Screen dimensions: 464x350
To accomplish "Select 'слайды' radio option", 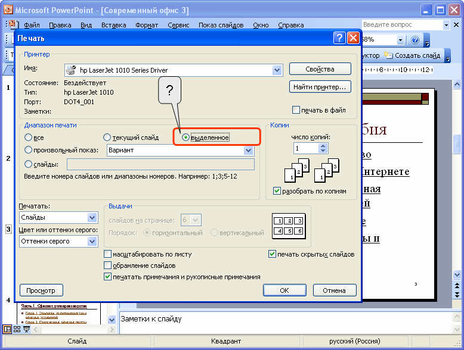I will point(28,164).
